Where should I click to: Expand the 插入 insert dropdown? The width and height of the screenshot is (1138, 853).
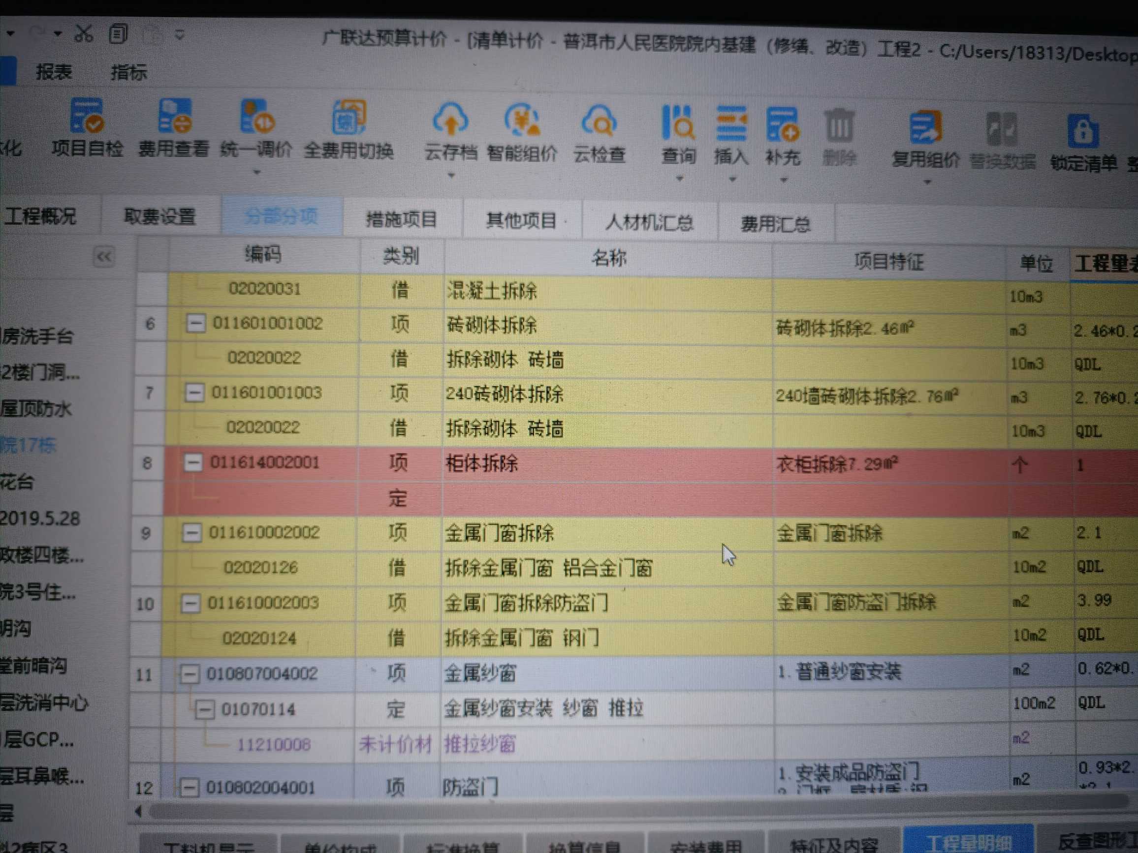731,178
